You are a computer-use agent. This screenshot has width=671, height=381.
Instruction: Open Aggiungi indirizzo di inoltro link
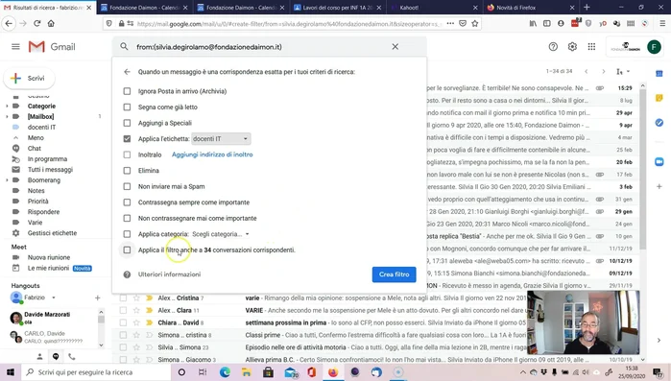(x=212, y=155)
